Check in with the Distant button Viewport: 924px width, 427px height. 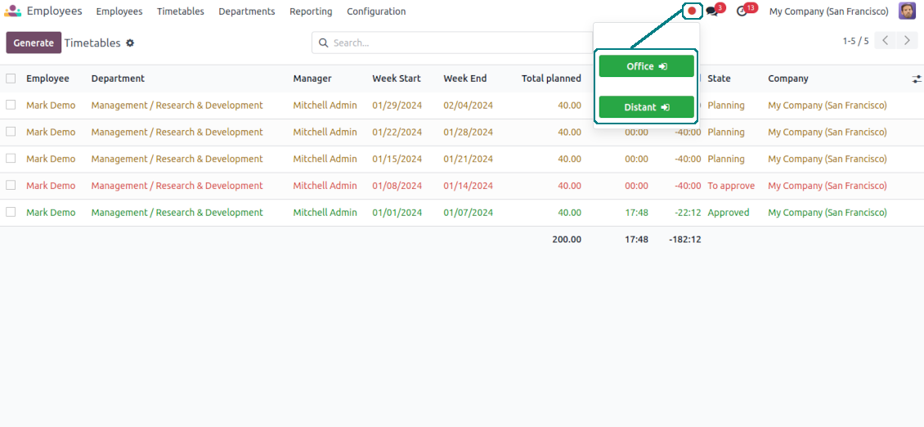[647, 106]
